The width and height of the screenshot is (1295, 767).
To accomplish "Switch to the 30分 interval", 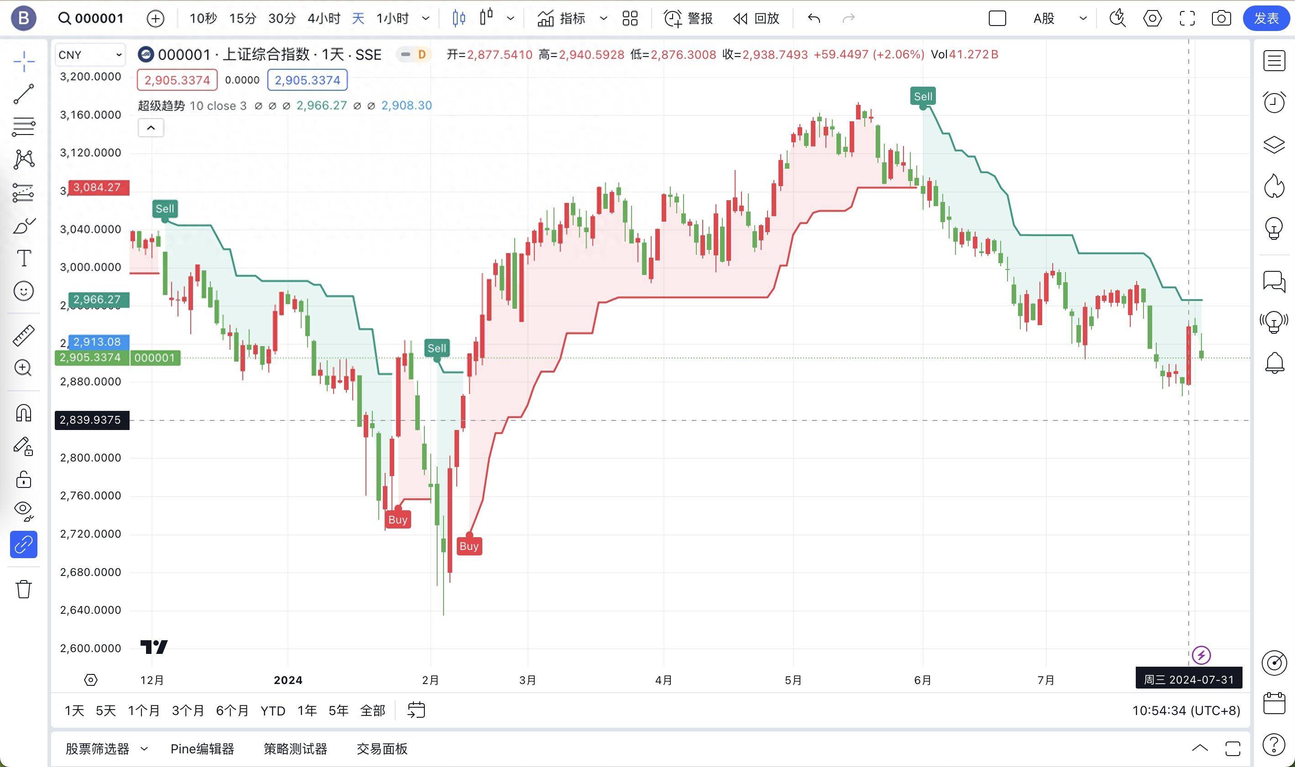I will 282,19.
